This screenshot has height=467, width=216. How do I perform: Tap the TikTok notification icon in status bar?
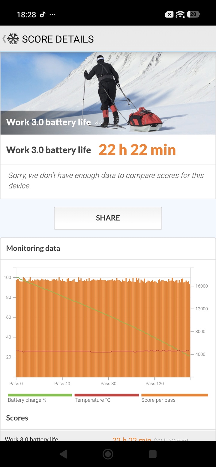(x=43, y=14)
